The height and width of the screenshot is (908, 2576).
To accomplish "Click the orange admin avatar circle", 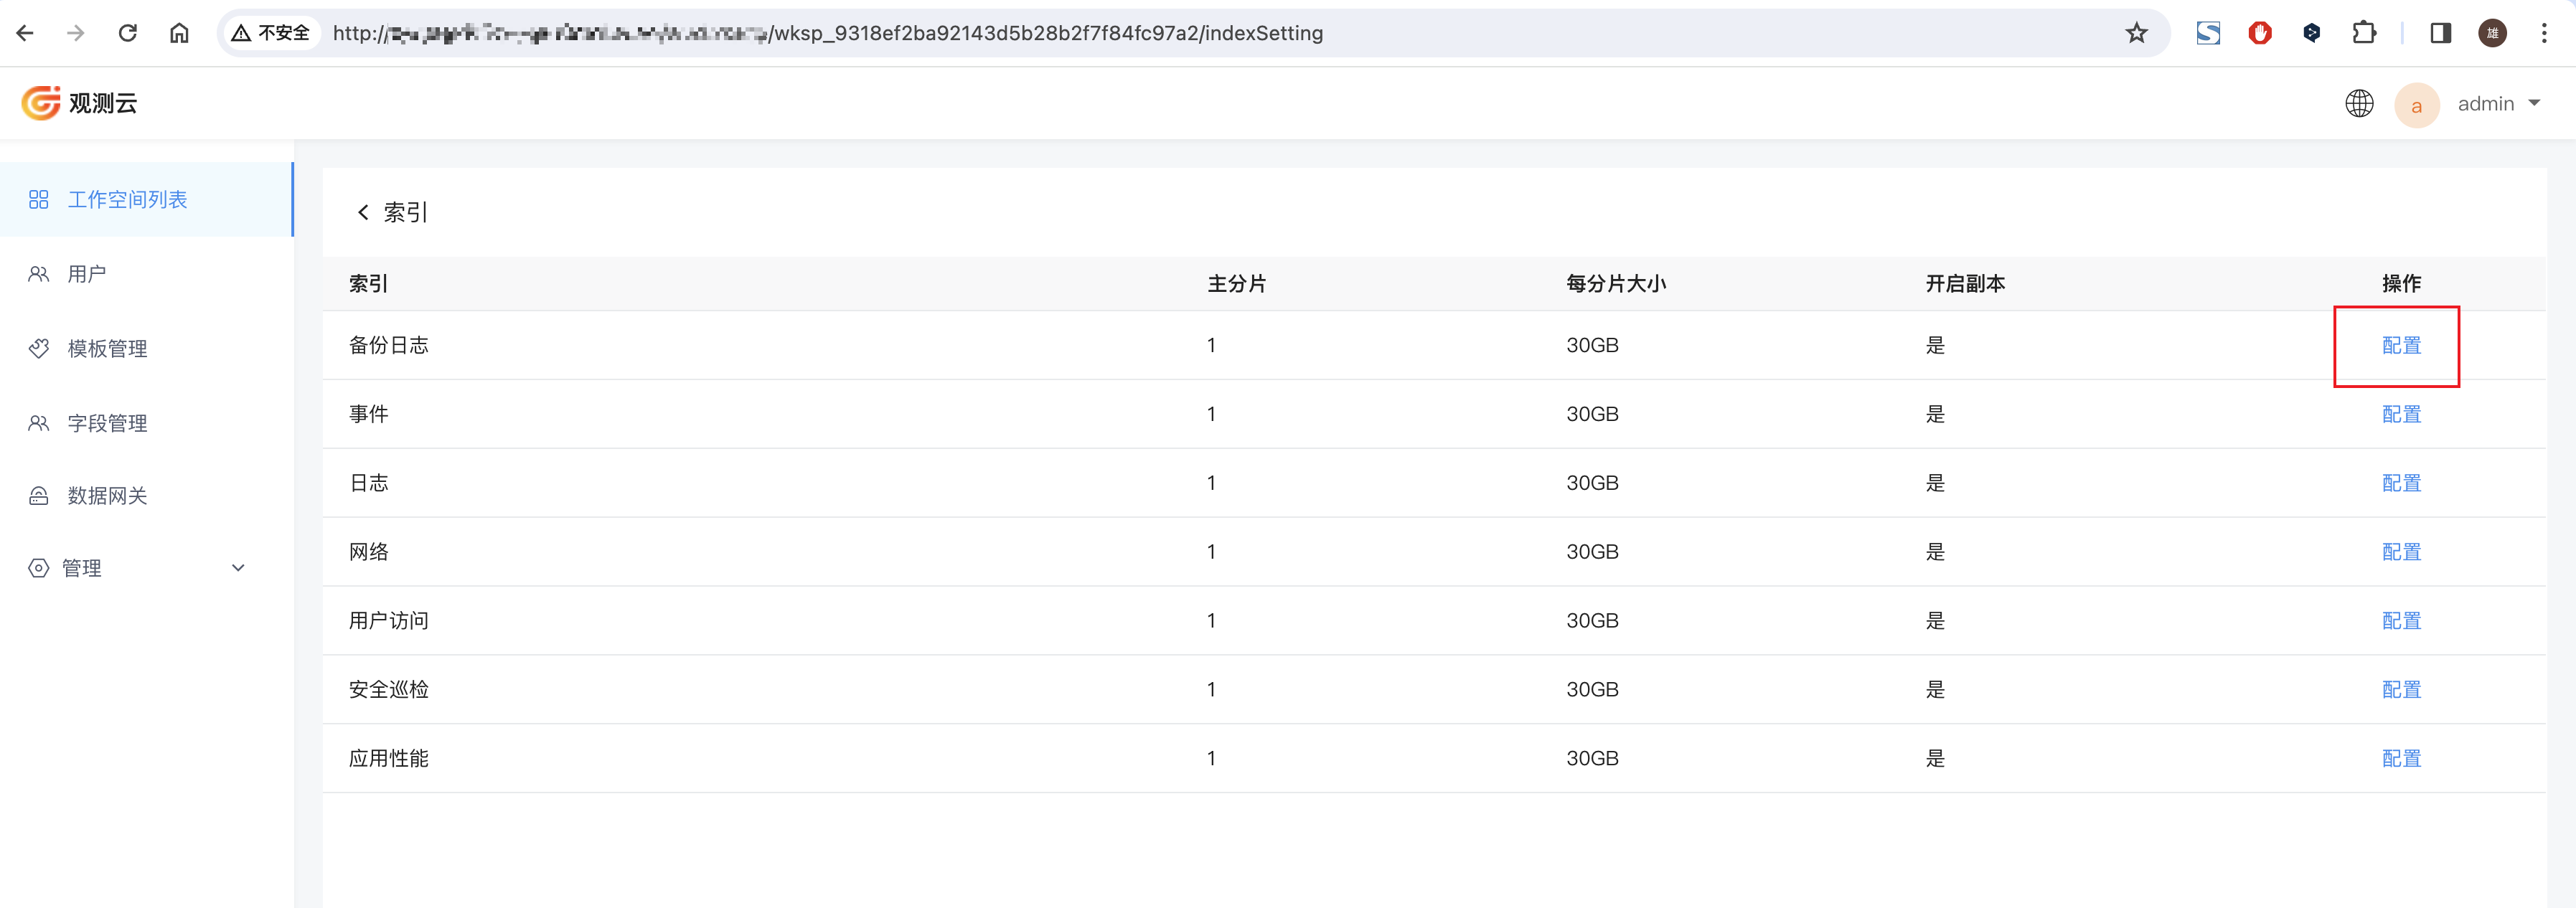I will [x=2416, y=104].
